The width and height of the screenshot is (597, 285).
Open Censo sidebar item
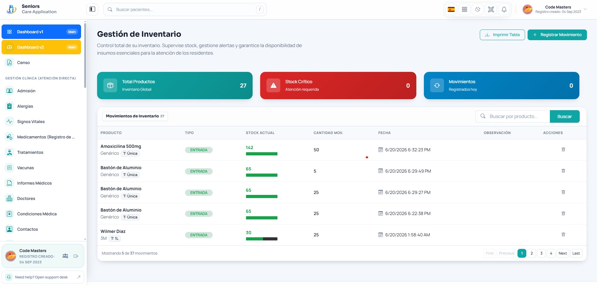pyautogui.click(x=41, y=62)
